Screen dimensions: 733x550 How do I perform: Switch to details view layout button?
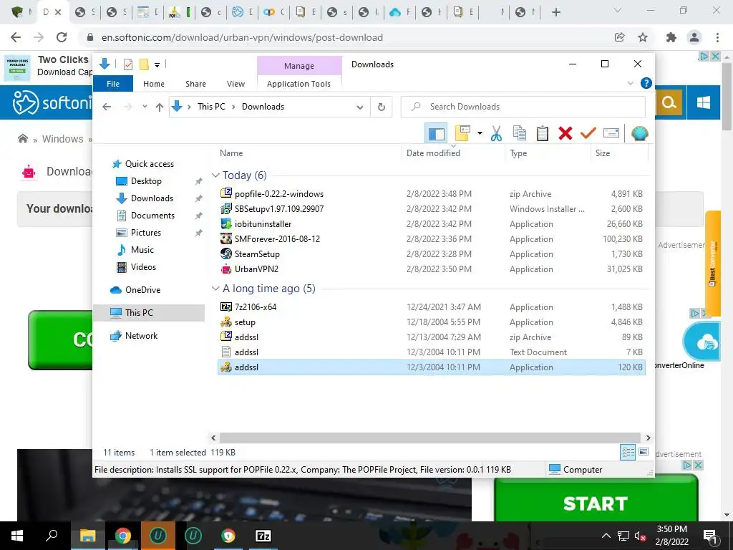click(628, 453)
